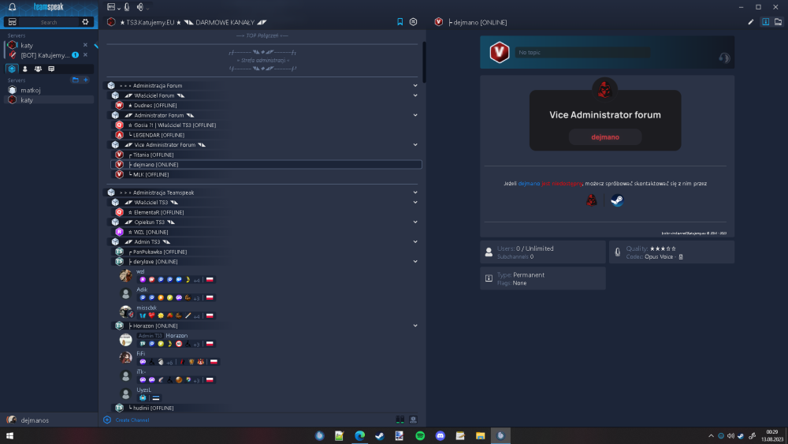Add a new server bookmark with plus
The width and height of the screenshot is (788, 444).
pyautogui.click(x=86, y=80)
